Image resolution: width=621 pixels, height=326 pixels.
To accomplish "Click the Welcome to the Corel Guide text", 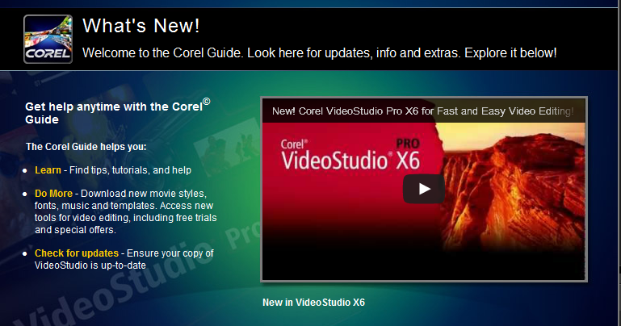I will click(319, 53).
